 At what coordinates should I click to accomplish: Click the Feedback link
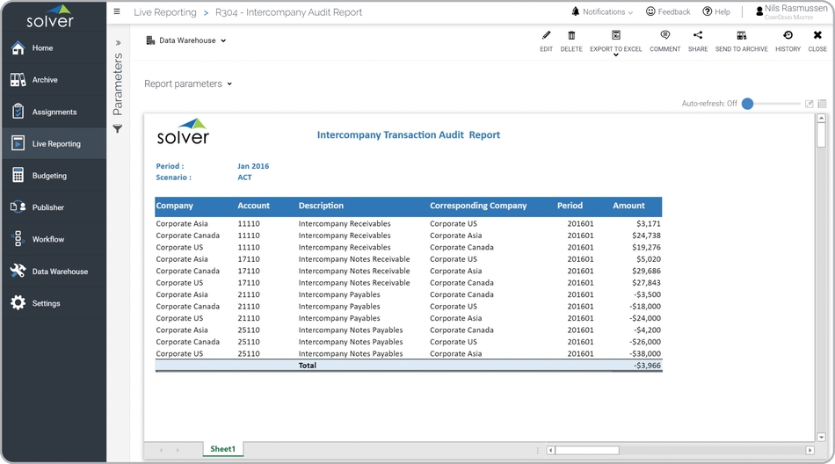(668, 12)
